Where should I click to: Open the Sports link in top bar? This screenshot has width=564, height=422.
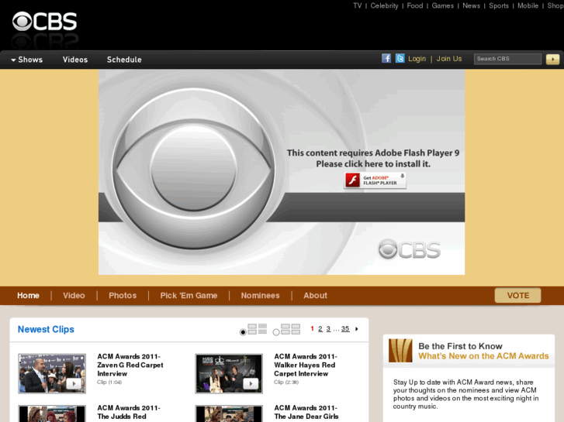pyautogui.click(x=499, y=5)
